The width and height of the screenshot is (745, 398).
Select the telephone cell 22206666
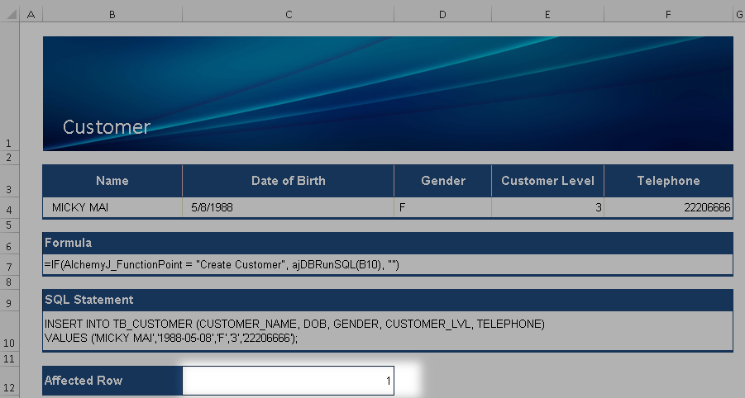click(x=668, y=208)
